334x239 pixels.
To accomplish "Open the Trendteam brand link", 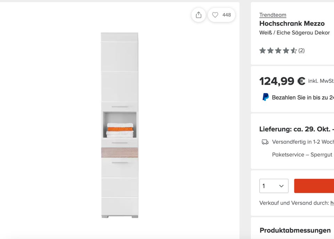I will tap(273, 15).
